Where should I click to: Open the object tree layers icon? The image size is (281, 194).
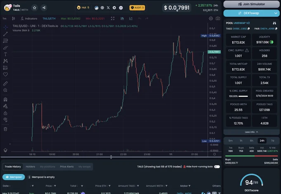(5, 150)
